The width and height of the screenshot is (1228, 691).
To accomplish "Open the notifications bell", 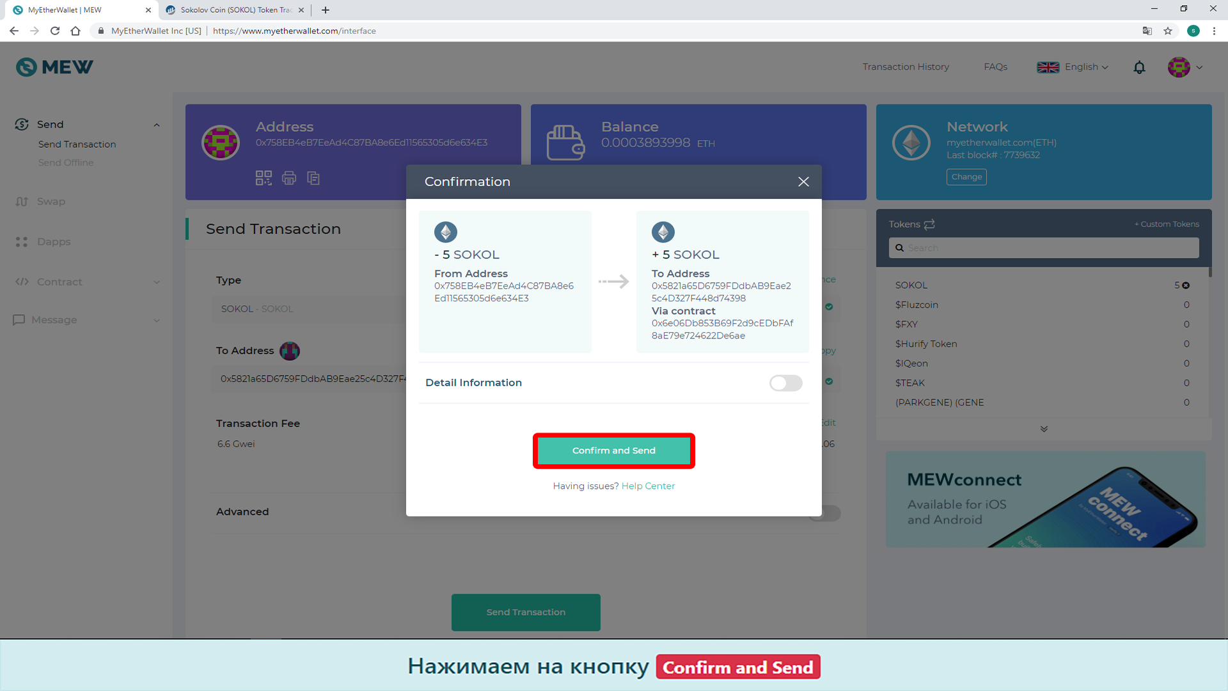I will click(x=1139, y=67).
